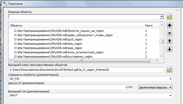
Task: Move selected entry down with arrow
Action: click(x=170, y=49)
